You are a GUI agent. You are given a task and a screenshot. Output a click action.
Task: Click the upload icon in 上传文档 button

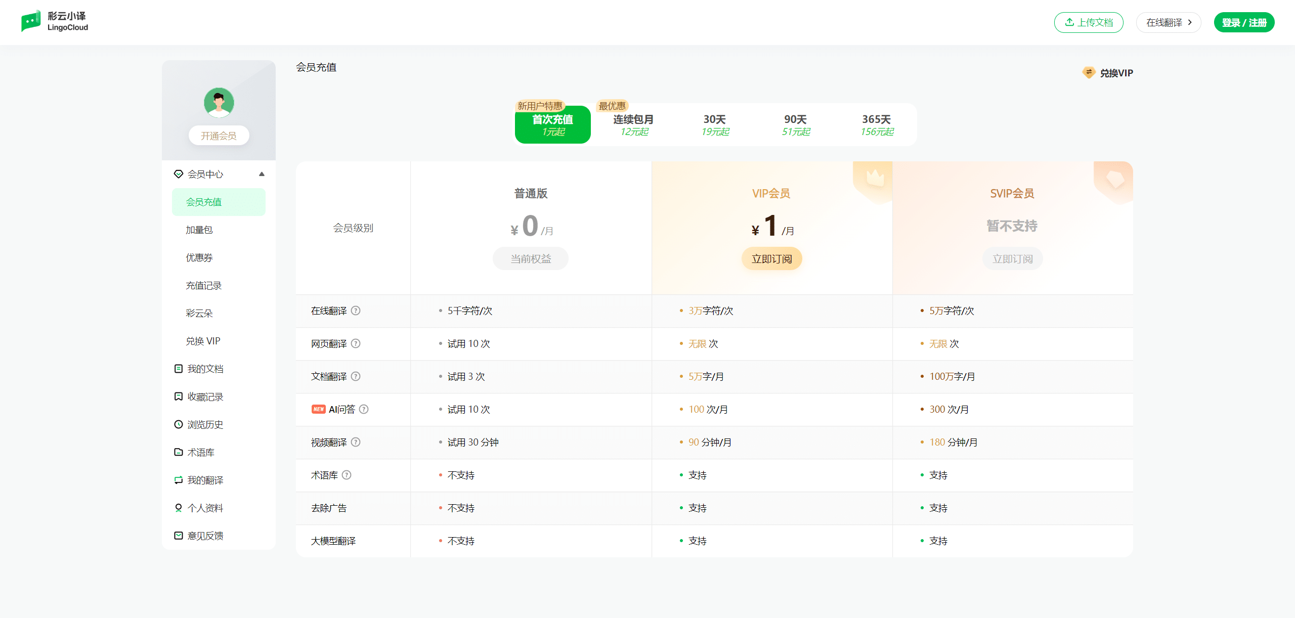1069,22
